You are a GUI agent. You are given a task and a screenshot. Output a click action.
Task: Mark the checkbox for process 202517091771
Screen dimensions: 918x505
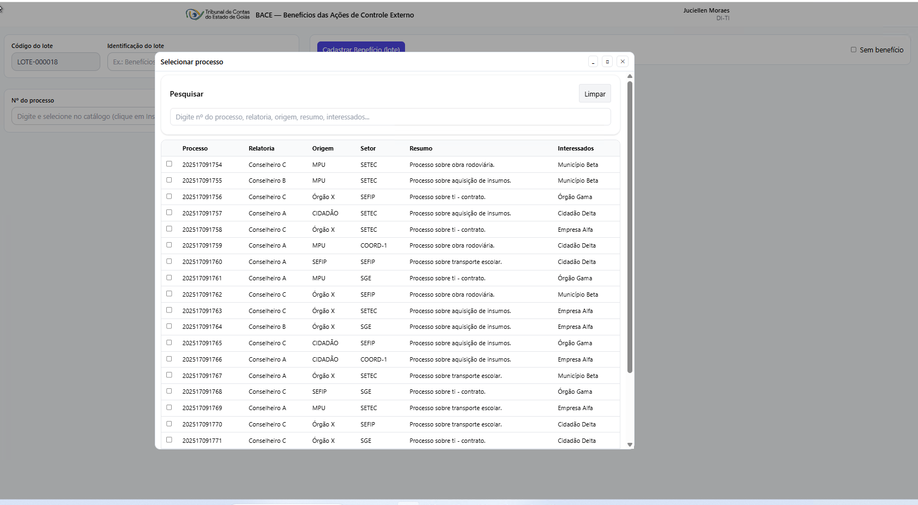click(x=169, y=440)
